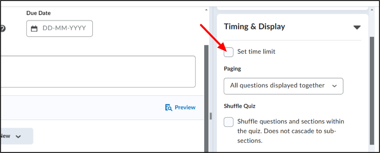Open the Due Date calendar icon
Image resolution: width=380 pixels, height=153 pixels.
click(x=34, y=29)
